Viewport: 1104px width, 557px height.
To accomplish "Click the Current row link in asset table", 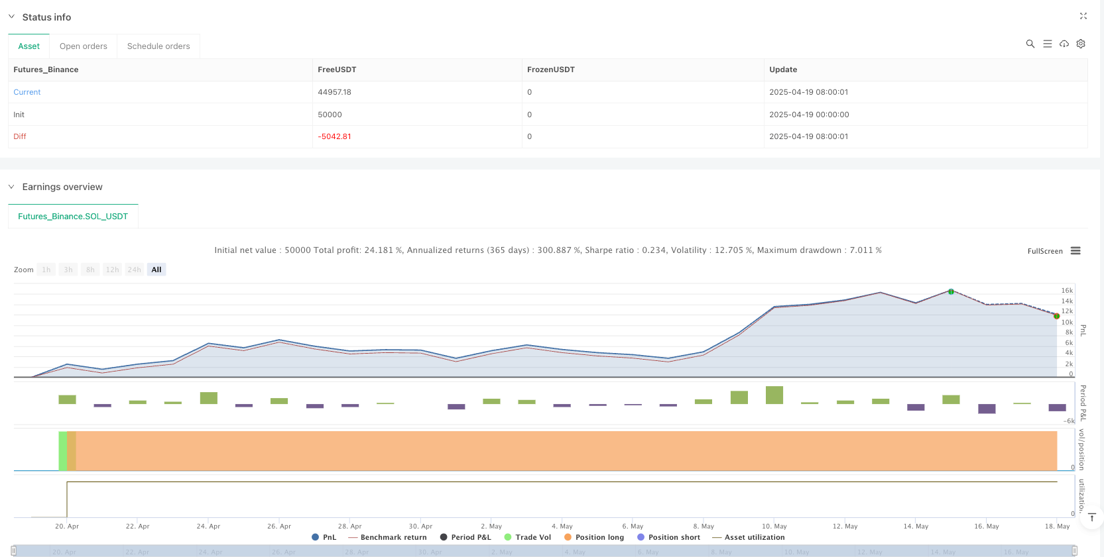I will tap(27, 92).
